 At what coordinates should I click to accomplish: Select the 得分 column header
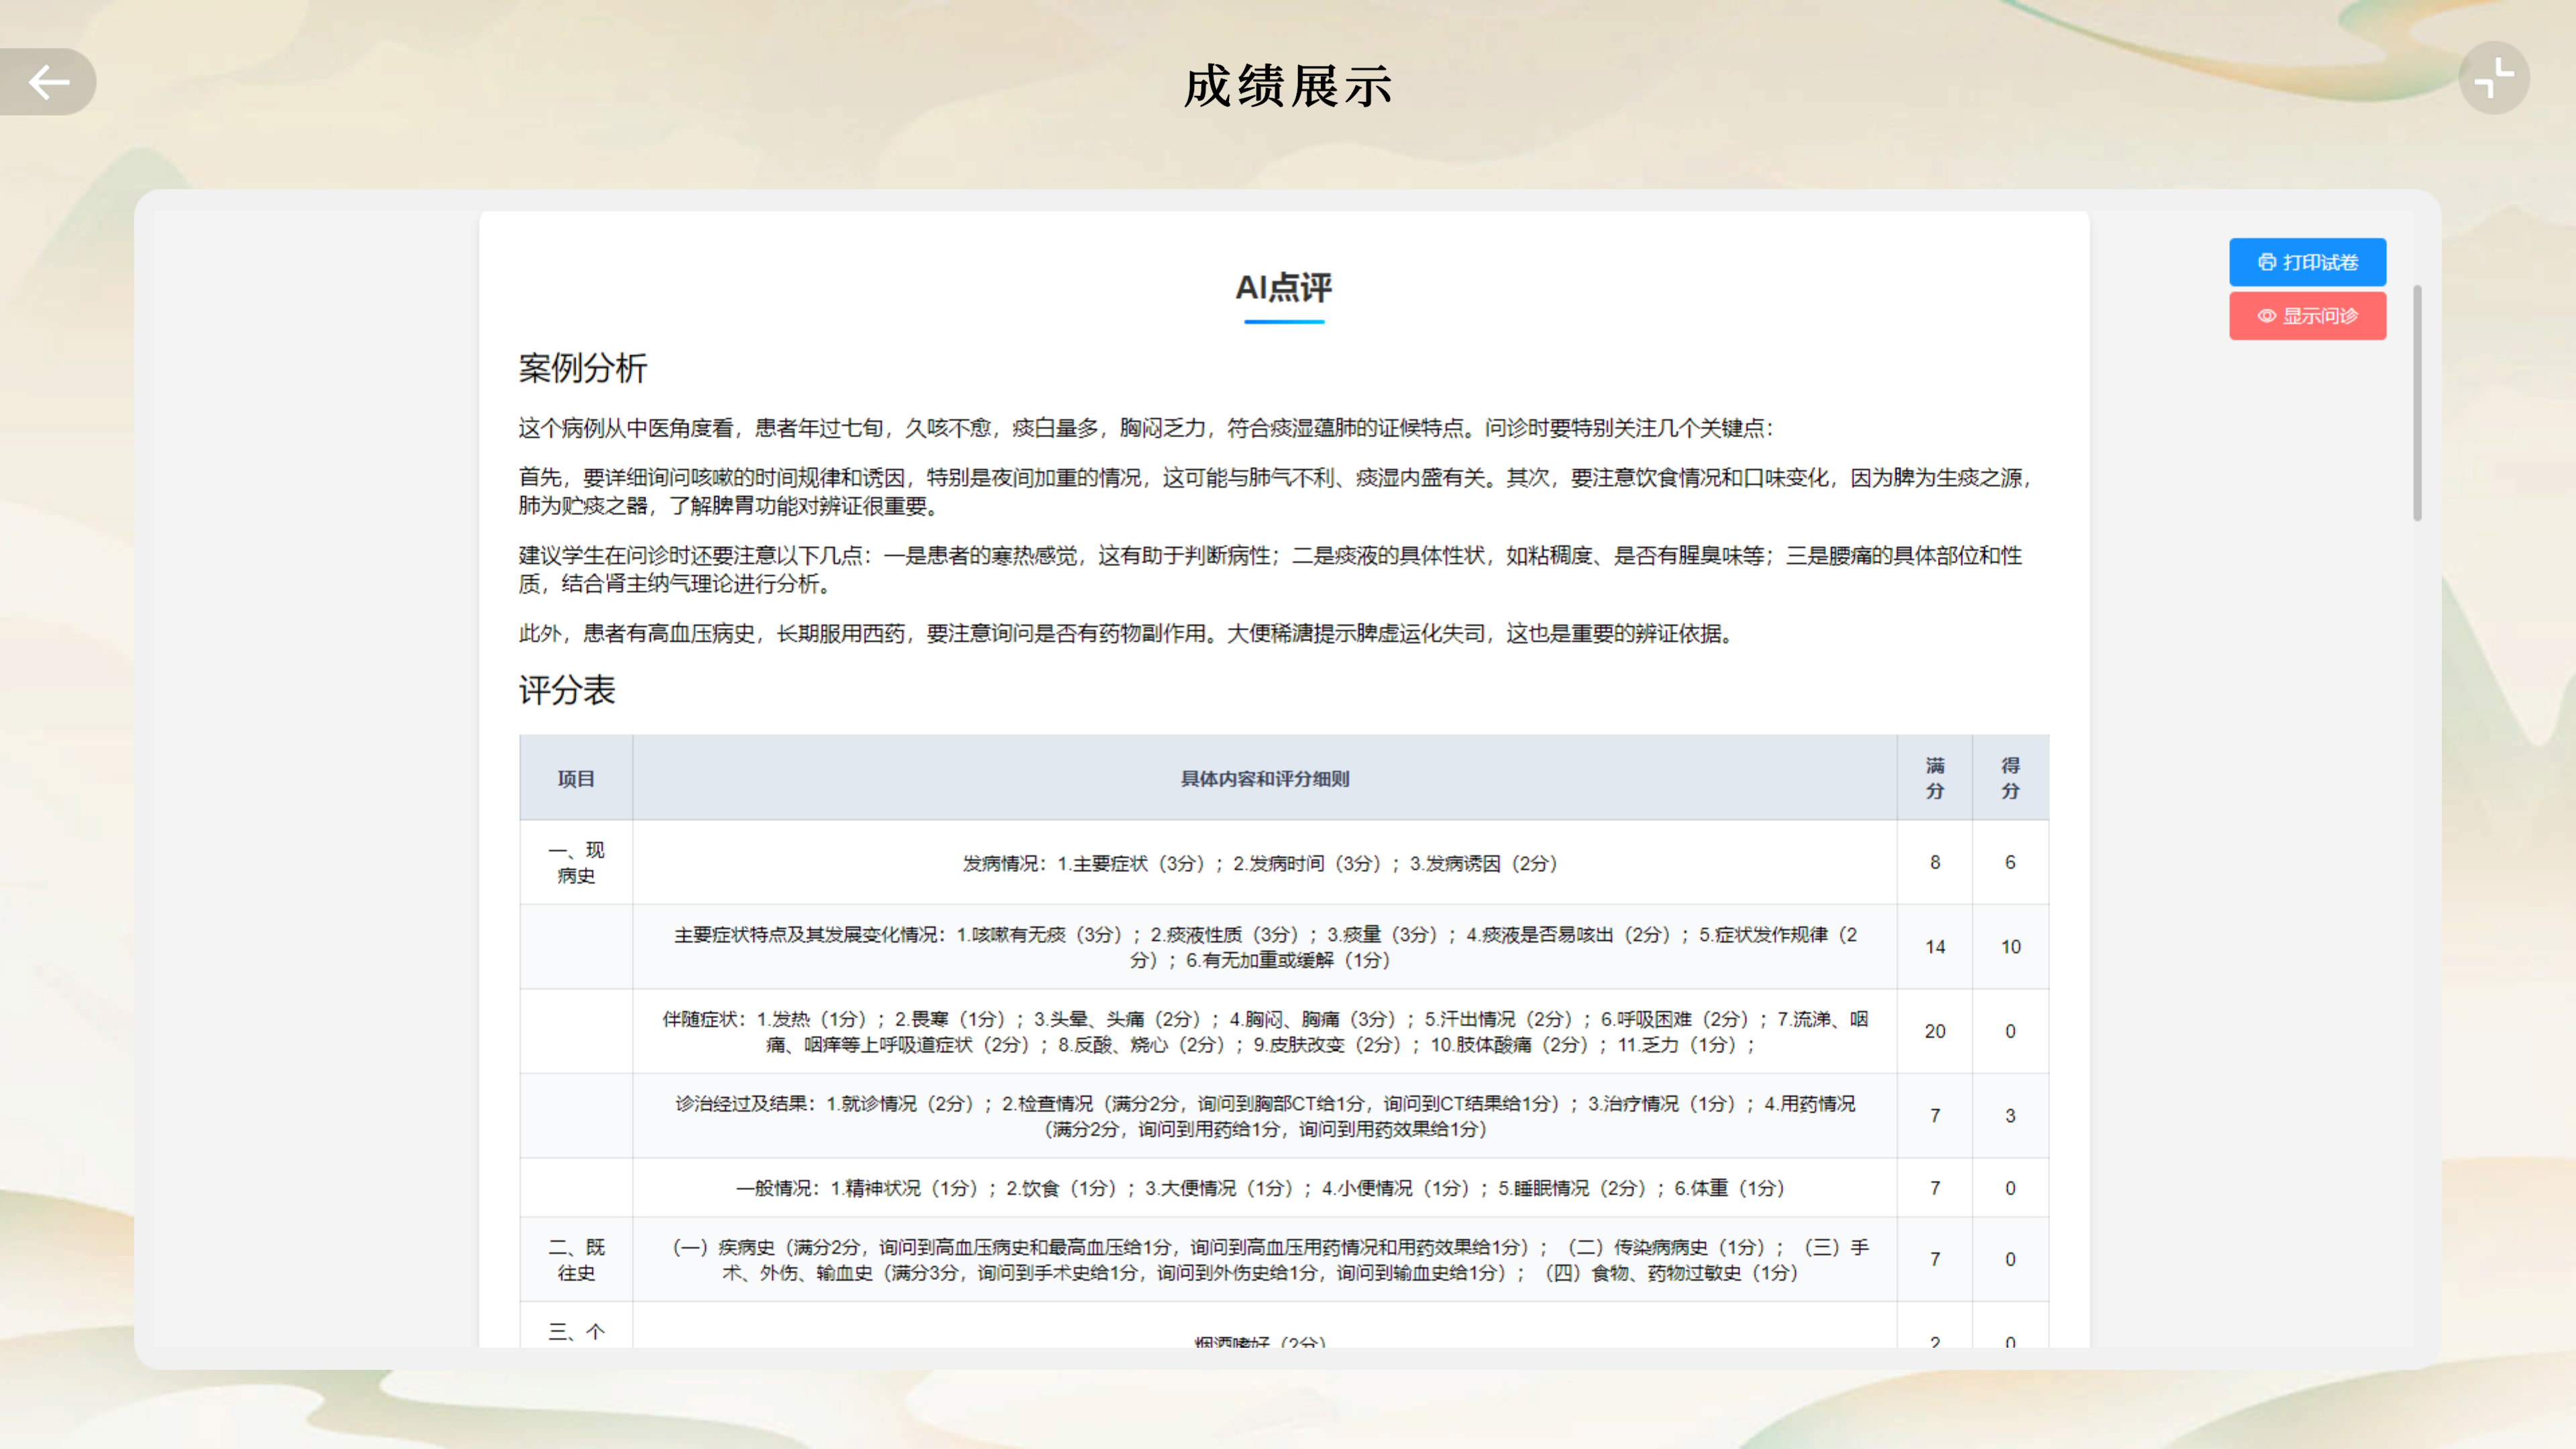[2009, 778]
